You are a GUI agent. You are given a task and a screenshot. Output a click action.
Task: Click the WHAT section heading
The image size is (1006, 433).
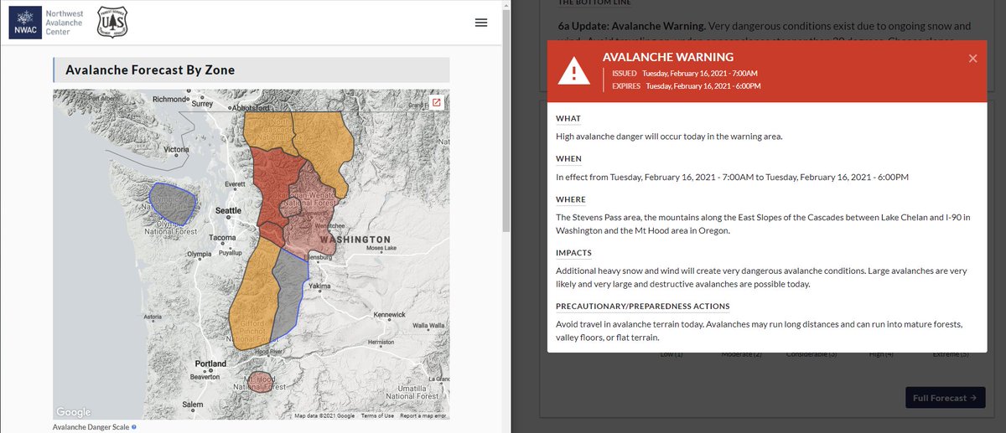tap(568, 118)
